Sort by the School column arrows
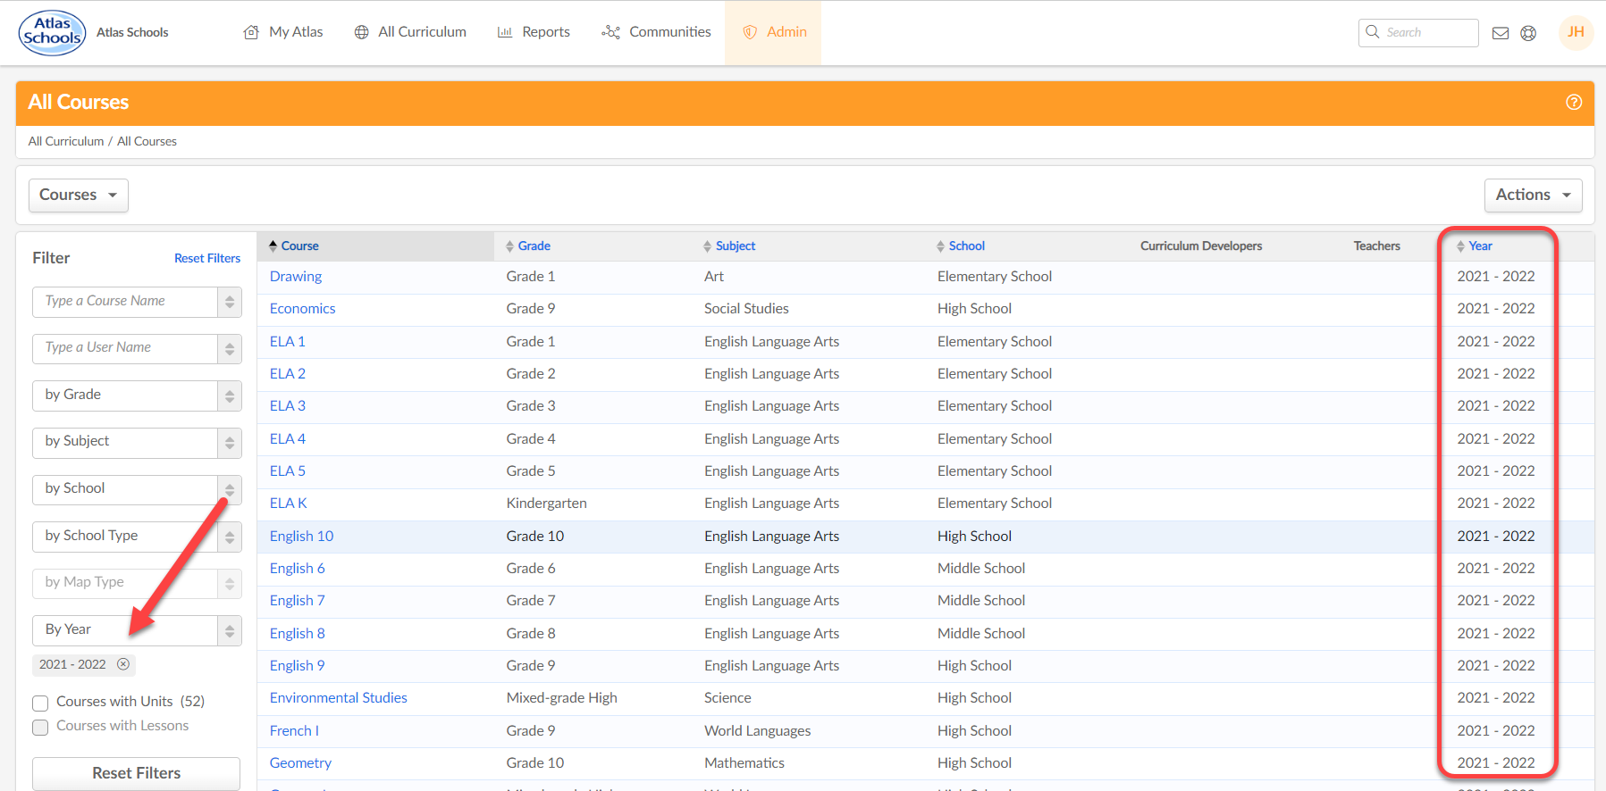The image size is (1606, 791). [x=941, y=246]
